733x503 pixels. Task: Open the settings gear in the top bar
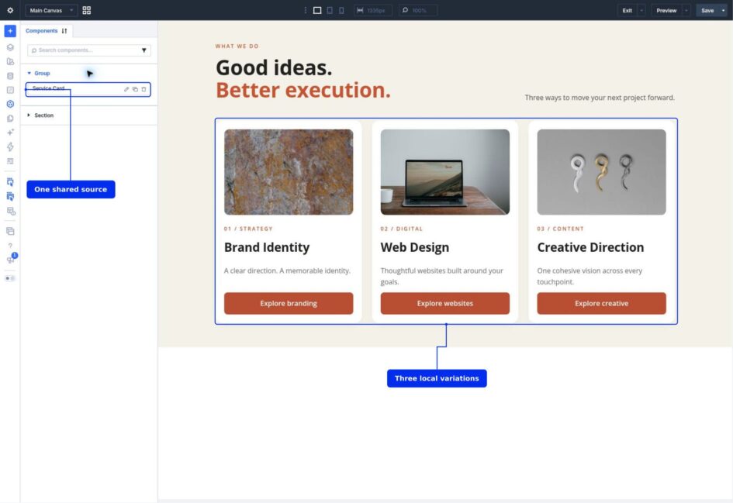point(10,10)
